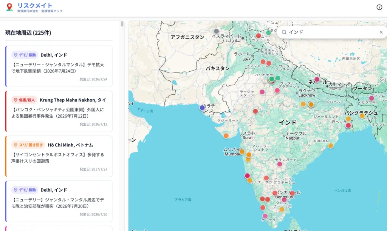This screenshot has height=231, width=387.
Task: Click the 海外旅行の治安・危険情報マップ subtitle
Action: (40, 11)
